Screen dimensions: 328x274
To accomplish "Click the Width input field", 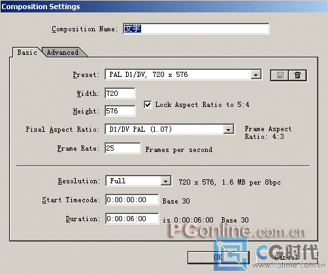I will coord(120,93).
